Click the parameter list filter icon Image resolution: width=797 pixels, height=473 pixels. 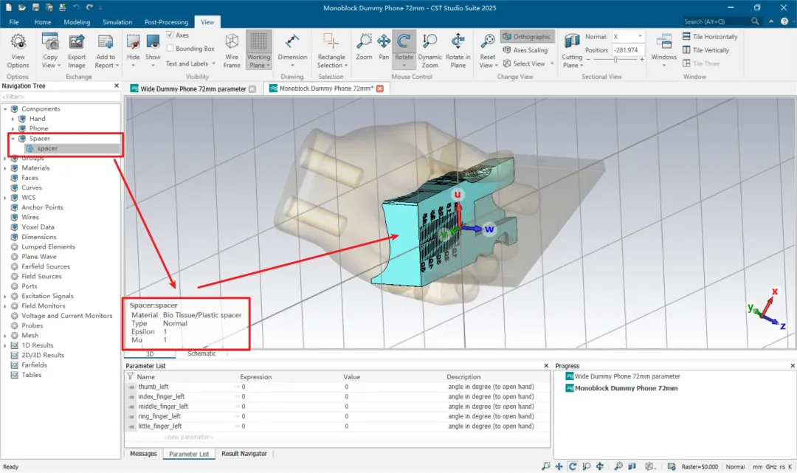coord(131,376)
